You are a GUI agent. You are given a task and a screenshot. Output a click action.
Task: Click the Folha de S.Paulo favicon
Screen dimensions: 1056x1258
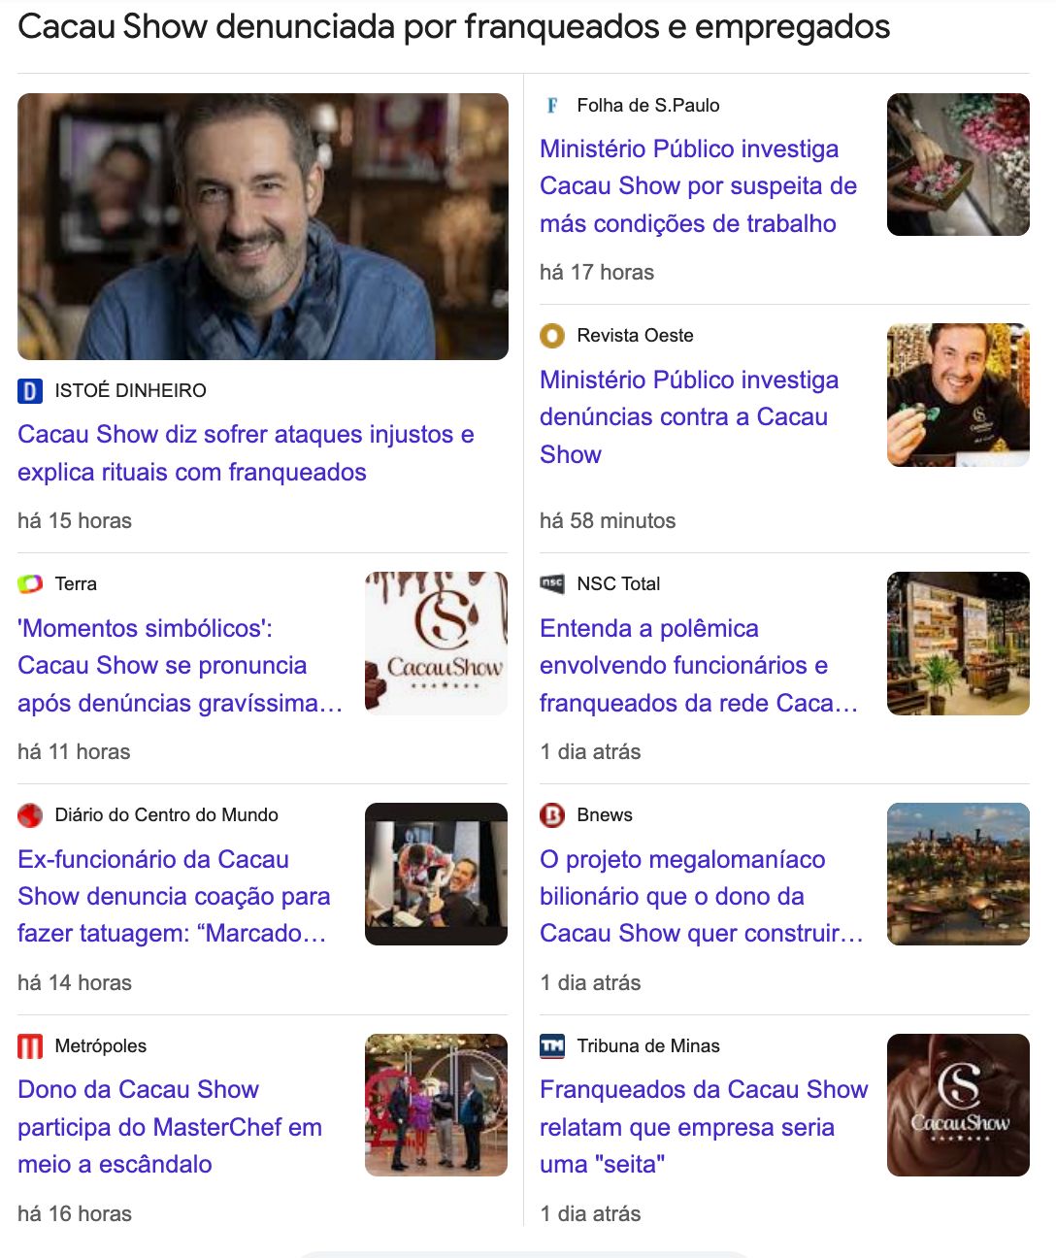pos(552,106)
